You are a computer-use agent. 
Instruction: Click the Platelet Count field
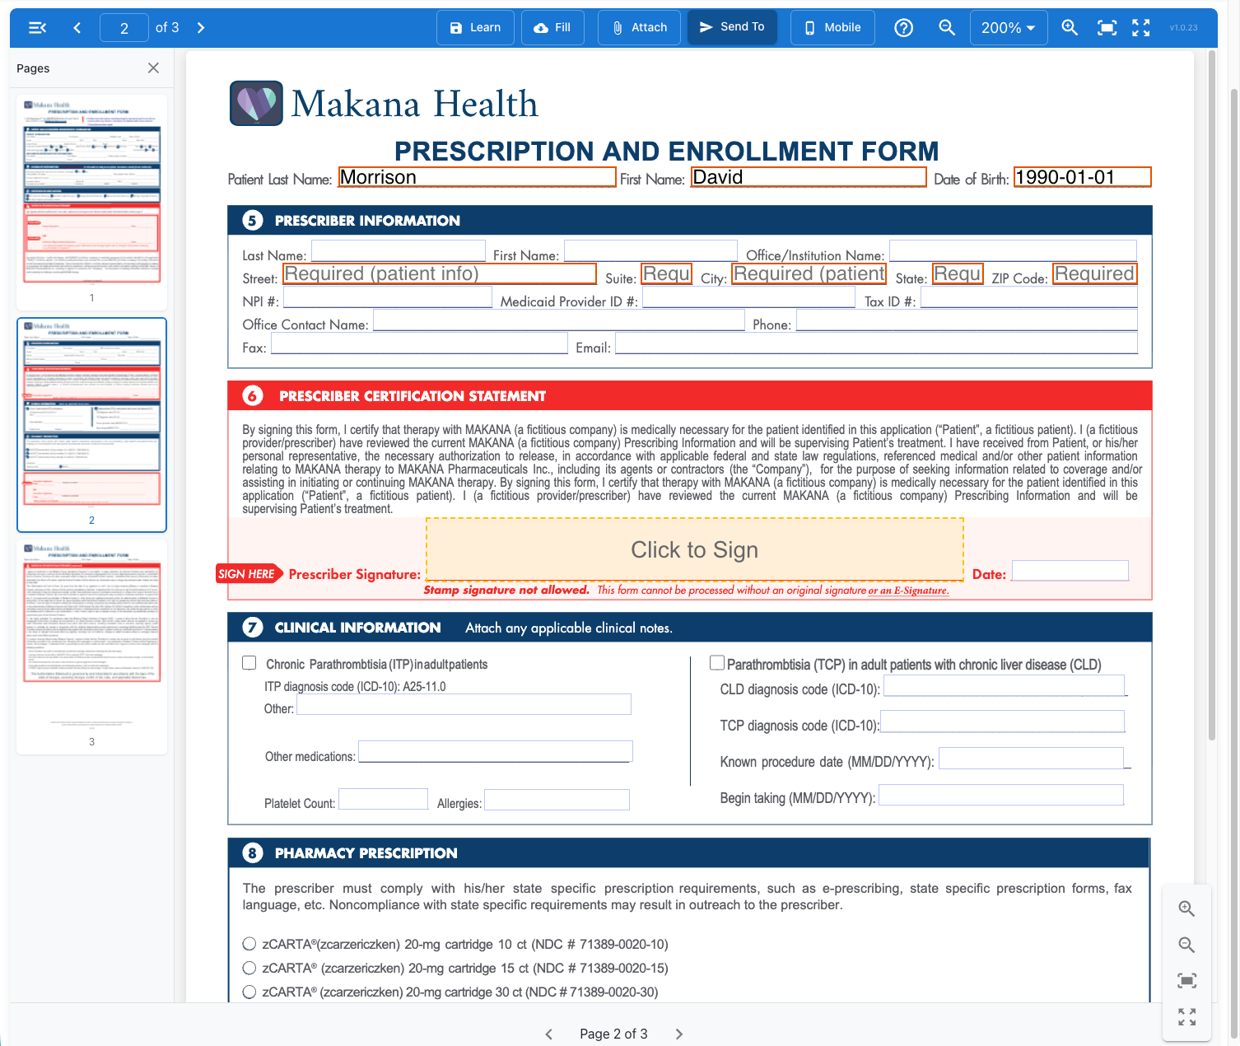pyautogui.click(x=384, y=799)
